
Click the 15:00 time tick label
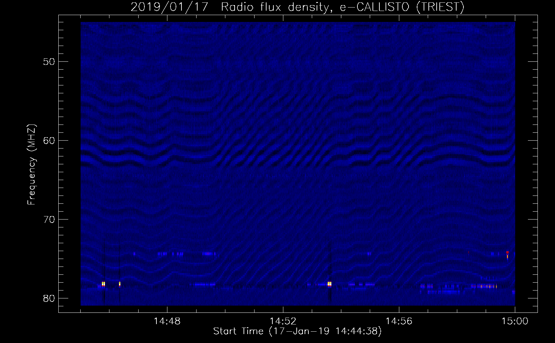(x=515, y=321)
